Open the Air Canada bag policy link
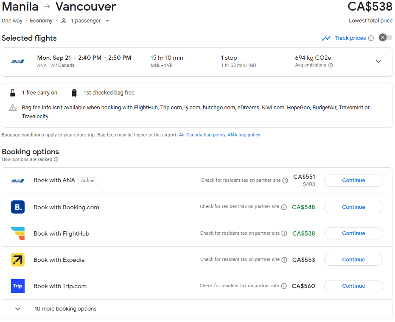 click(202, 135)
